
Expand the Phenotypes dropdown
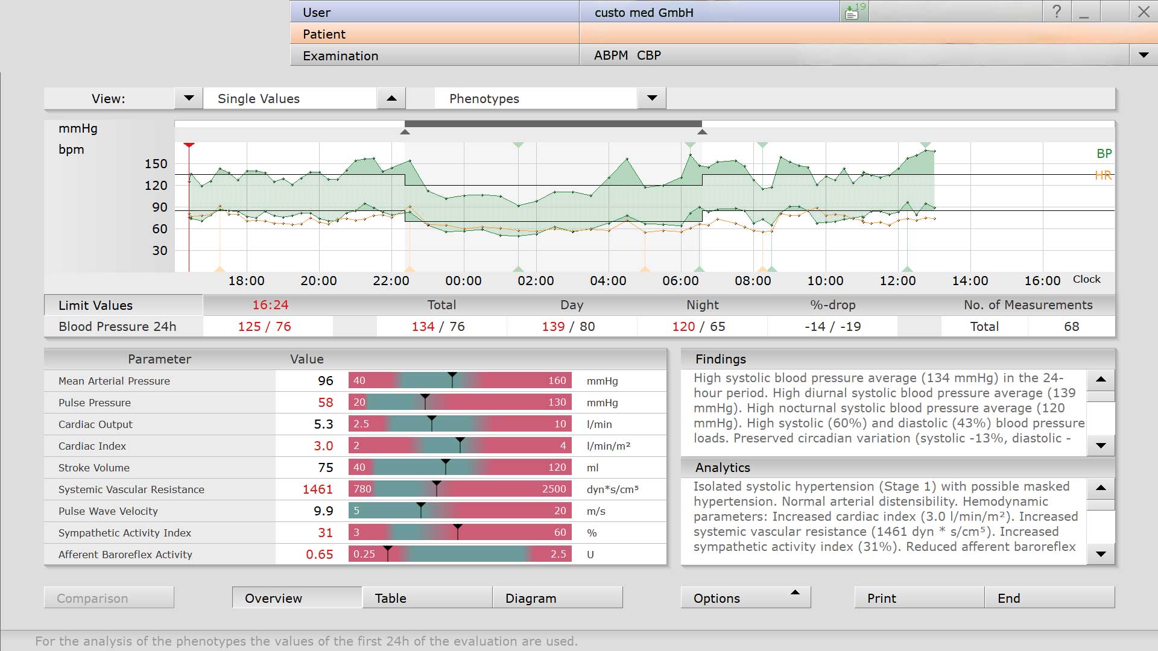tap(652, 98)
